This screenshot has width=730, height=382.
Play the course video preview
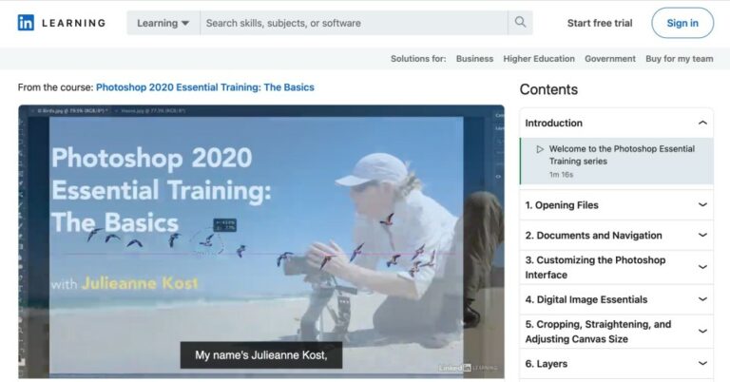[x=261, y=241]
